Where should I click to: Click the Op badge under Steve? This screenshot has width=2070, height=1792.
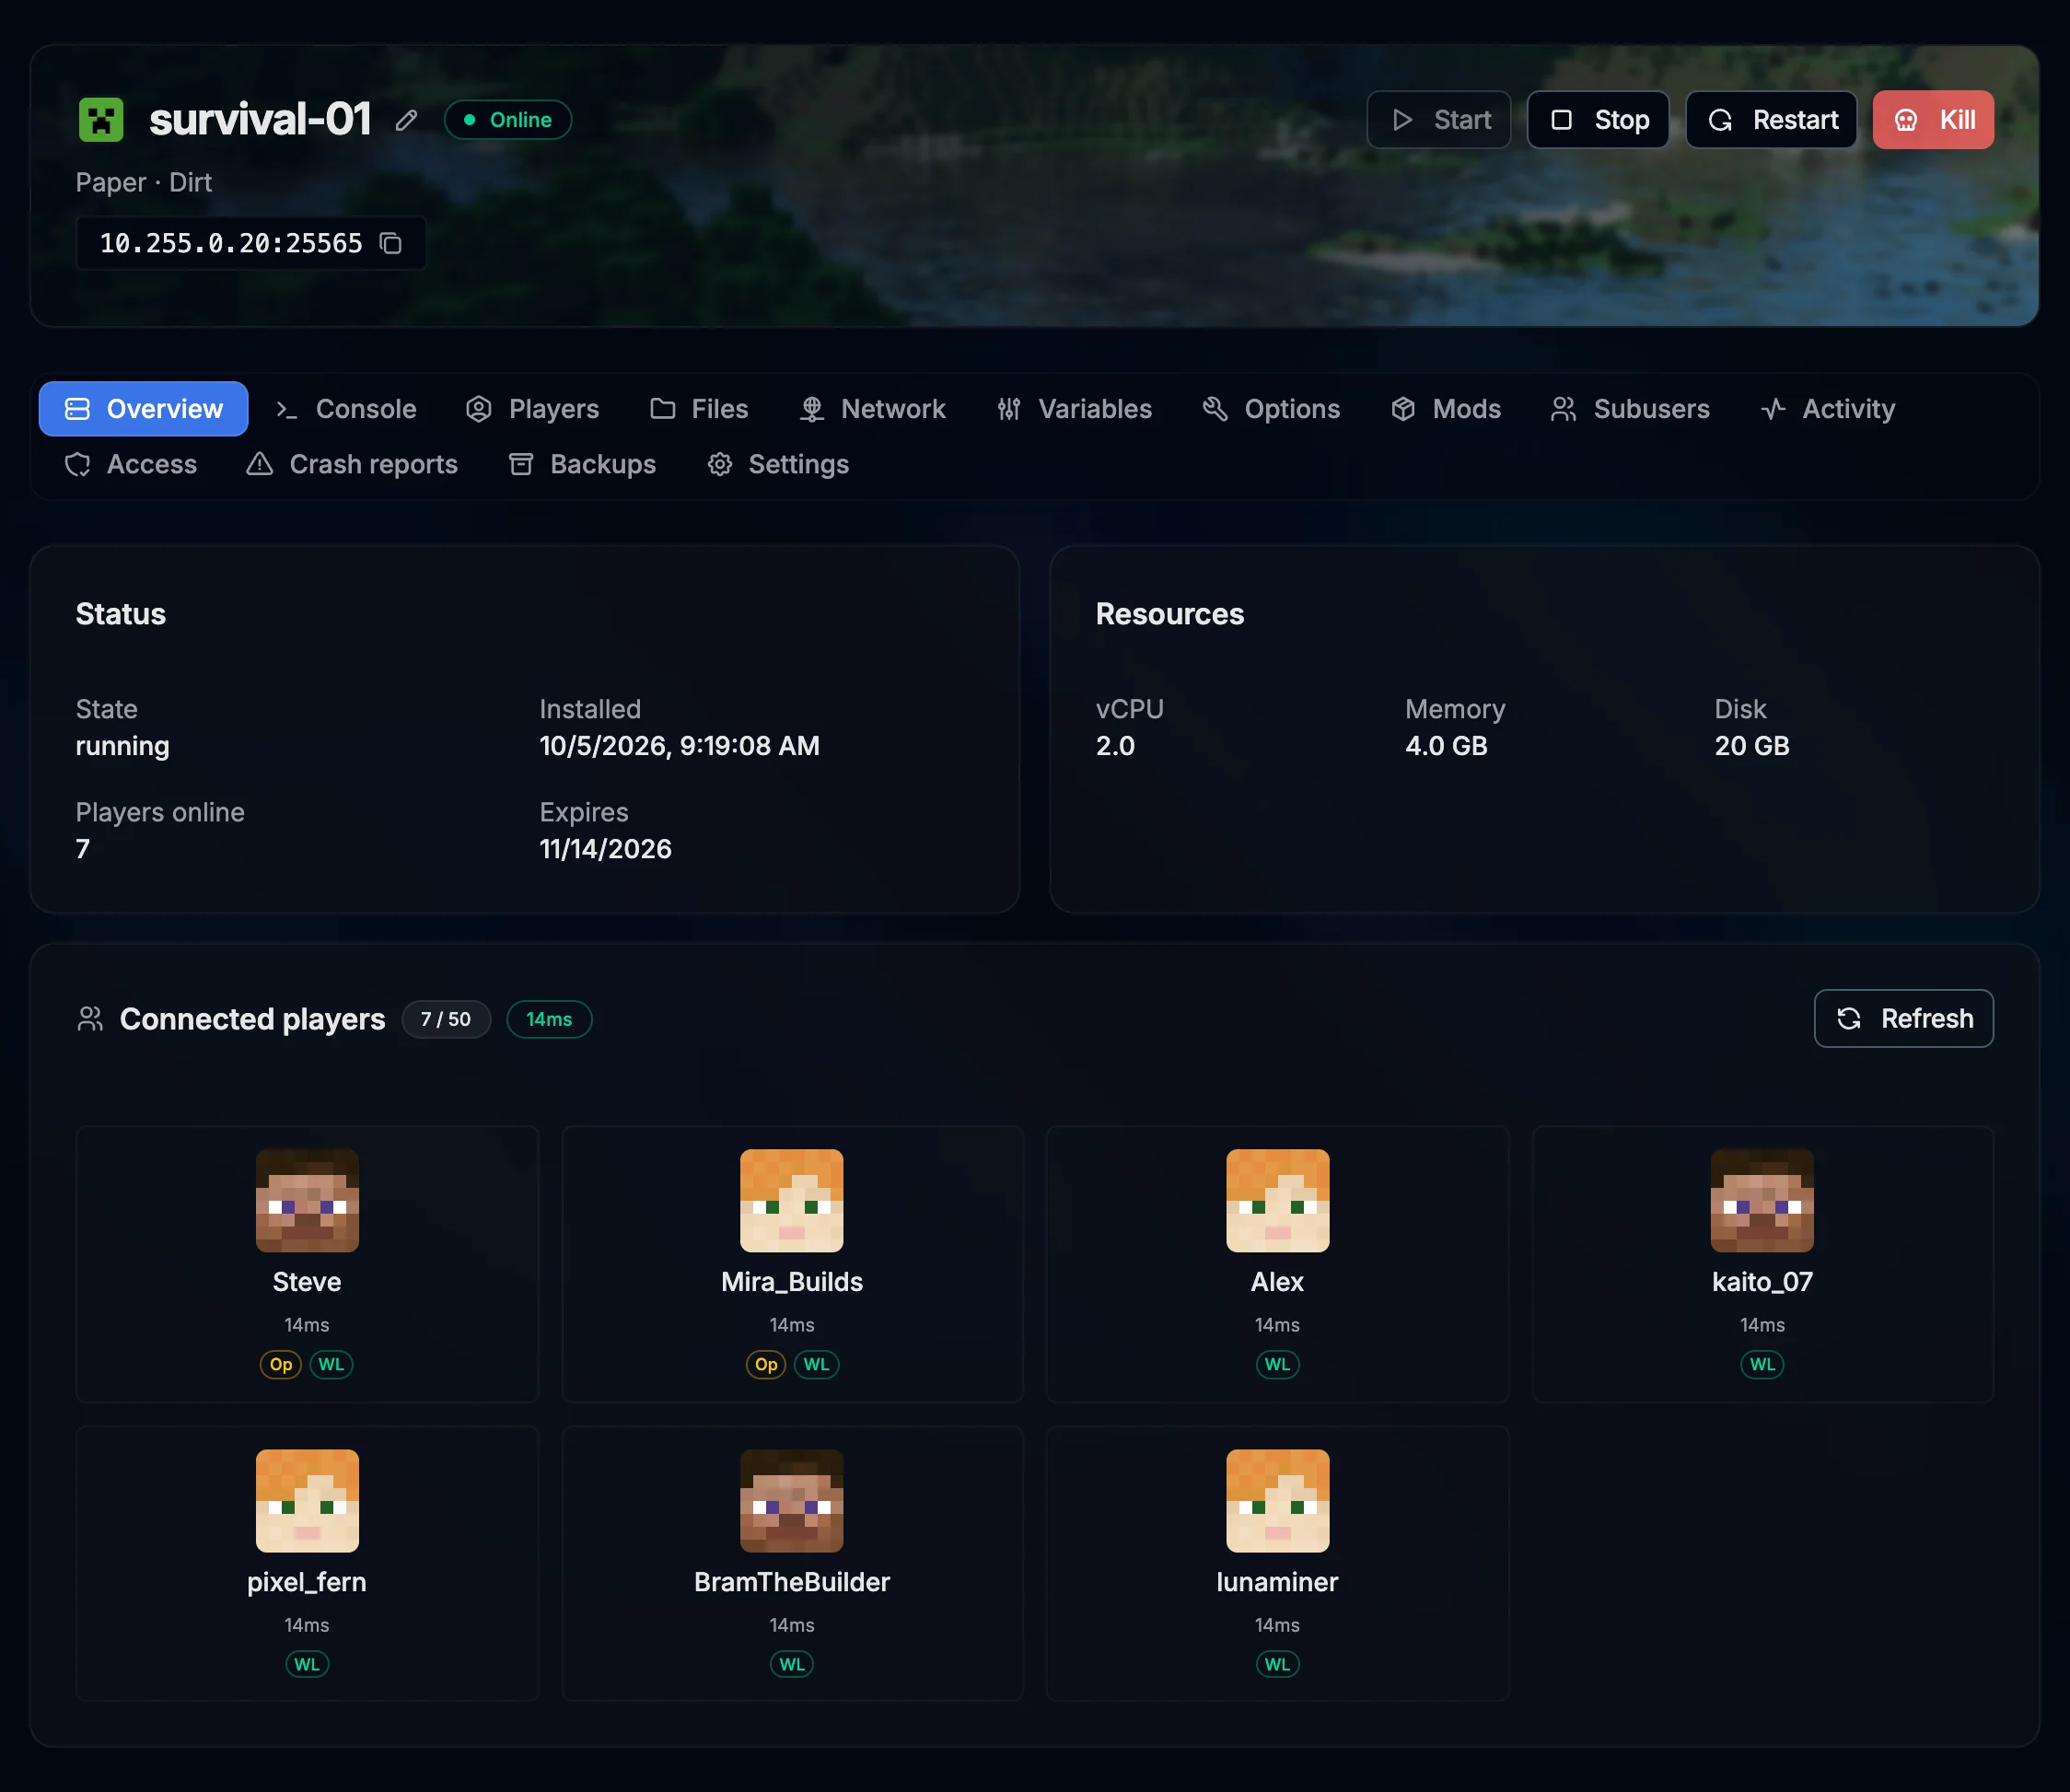[281, 1364]
